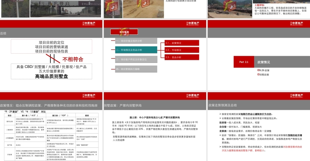Select the teal 二、市场情况及竞品分析 box

point(134,50)
